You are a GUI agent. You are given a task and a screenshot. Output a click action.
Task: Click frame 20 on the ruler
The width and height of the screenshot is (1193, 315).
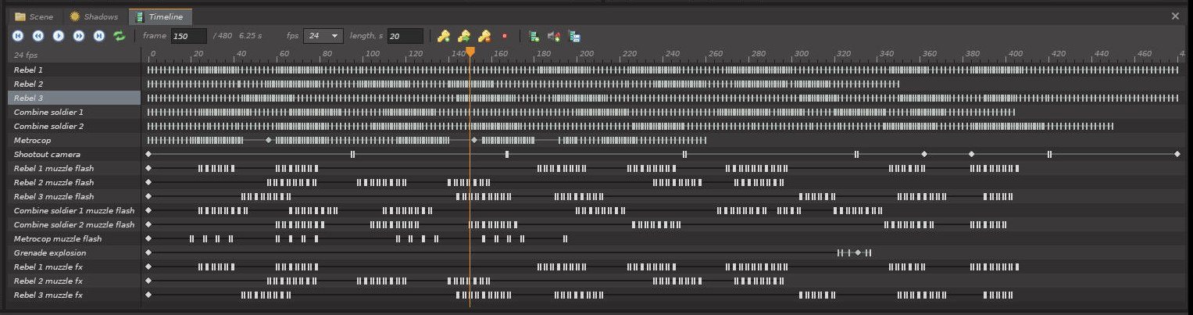click(x=198, y=53)
